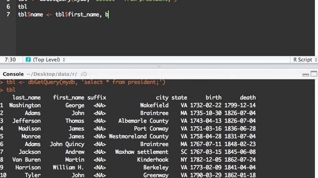Click 'Waxhaw settlement' city value
This screenshot has height=178, width=318.
[x=142, y=152]
